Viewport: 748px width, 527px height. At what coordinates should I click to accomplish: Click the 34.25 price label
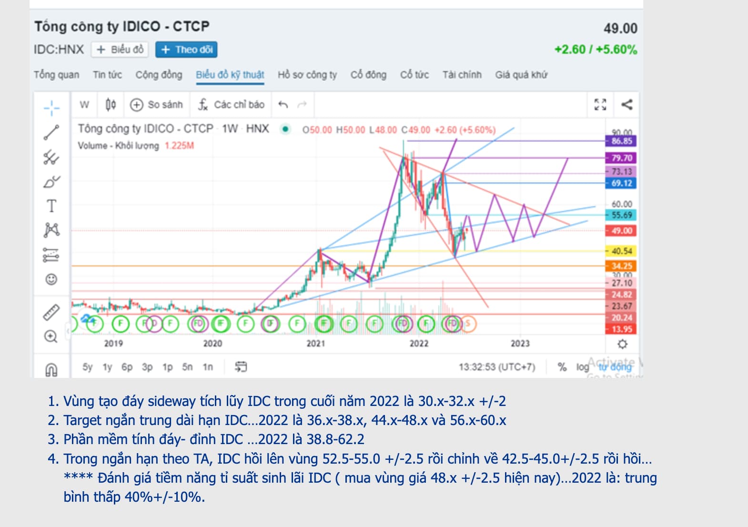[x=621, y=266]
